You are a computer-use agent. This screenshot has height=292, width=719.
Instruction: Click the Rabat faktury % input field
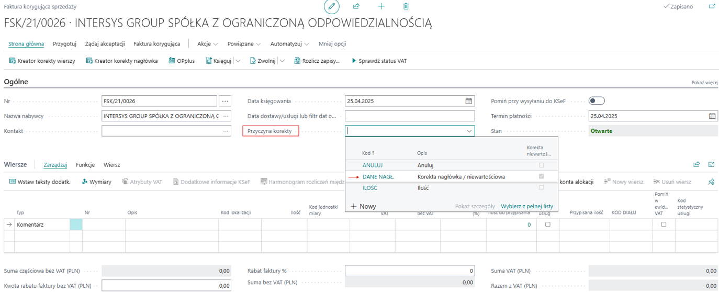[x=410, y=271]
